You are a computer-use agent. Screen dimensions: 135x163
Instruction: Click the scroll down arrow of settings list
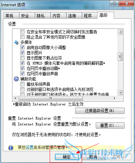point(120,93)
